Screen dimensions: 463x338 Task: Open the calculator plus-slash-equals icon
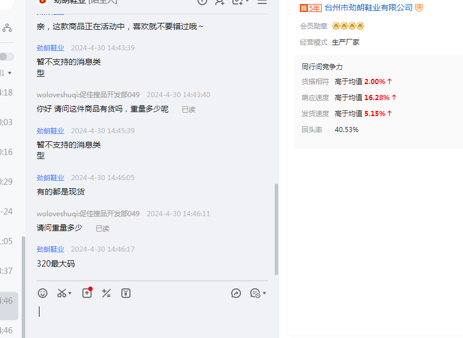coord(106,293)
